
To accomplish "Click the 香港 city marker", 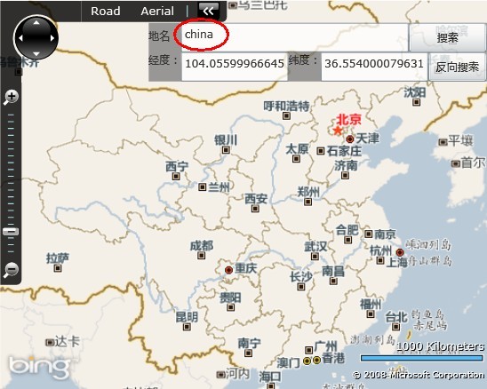I will pyautogui.click(x=316, y=360).
